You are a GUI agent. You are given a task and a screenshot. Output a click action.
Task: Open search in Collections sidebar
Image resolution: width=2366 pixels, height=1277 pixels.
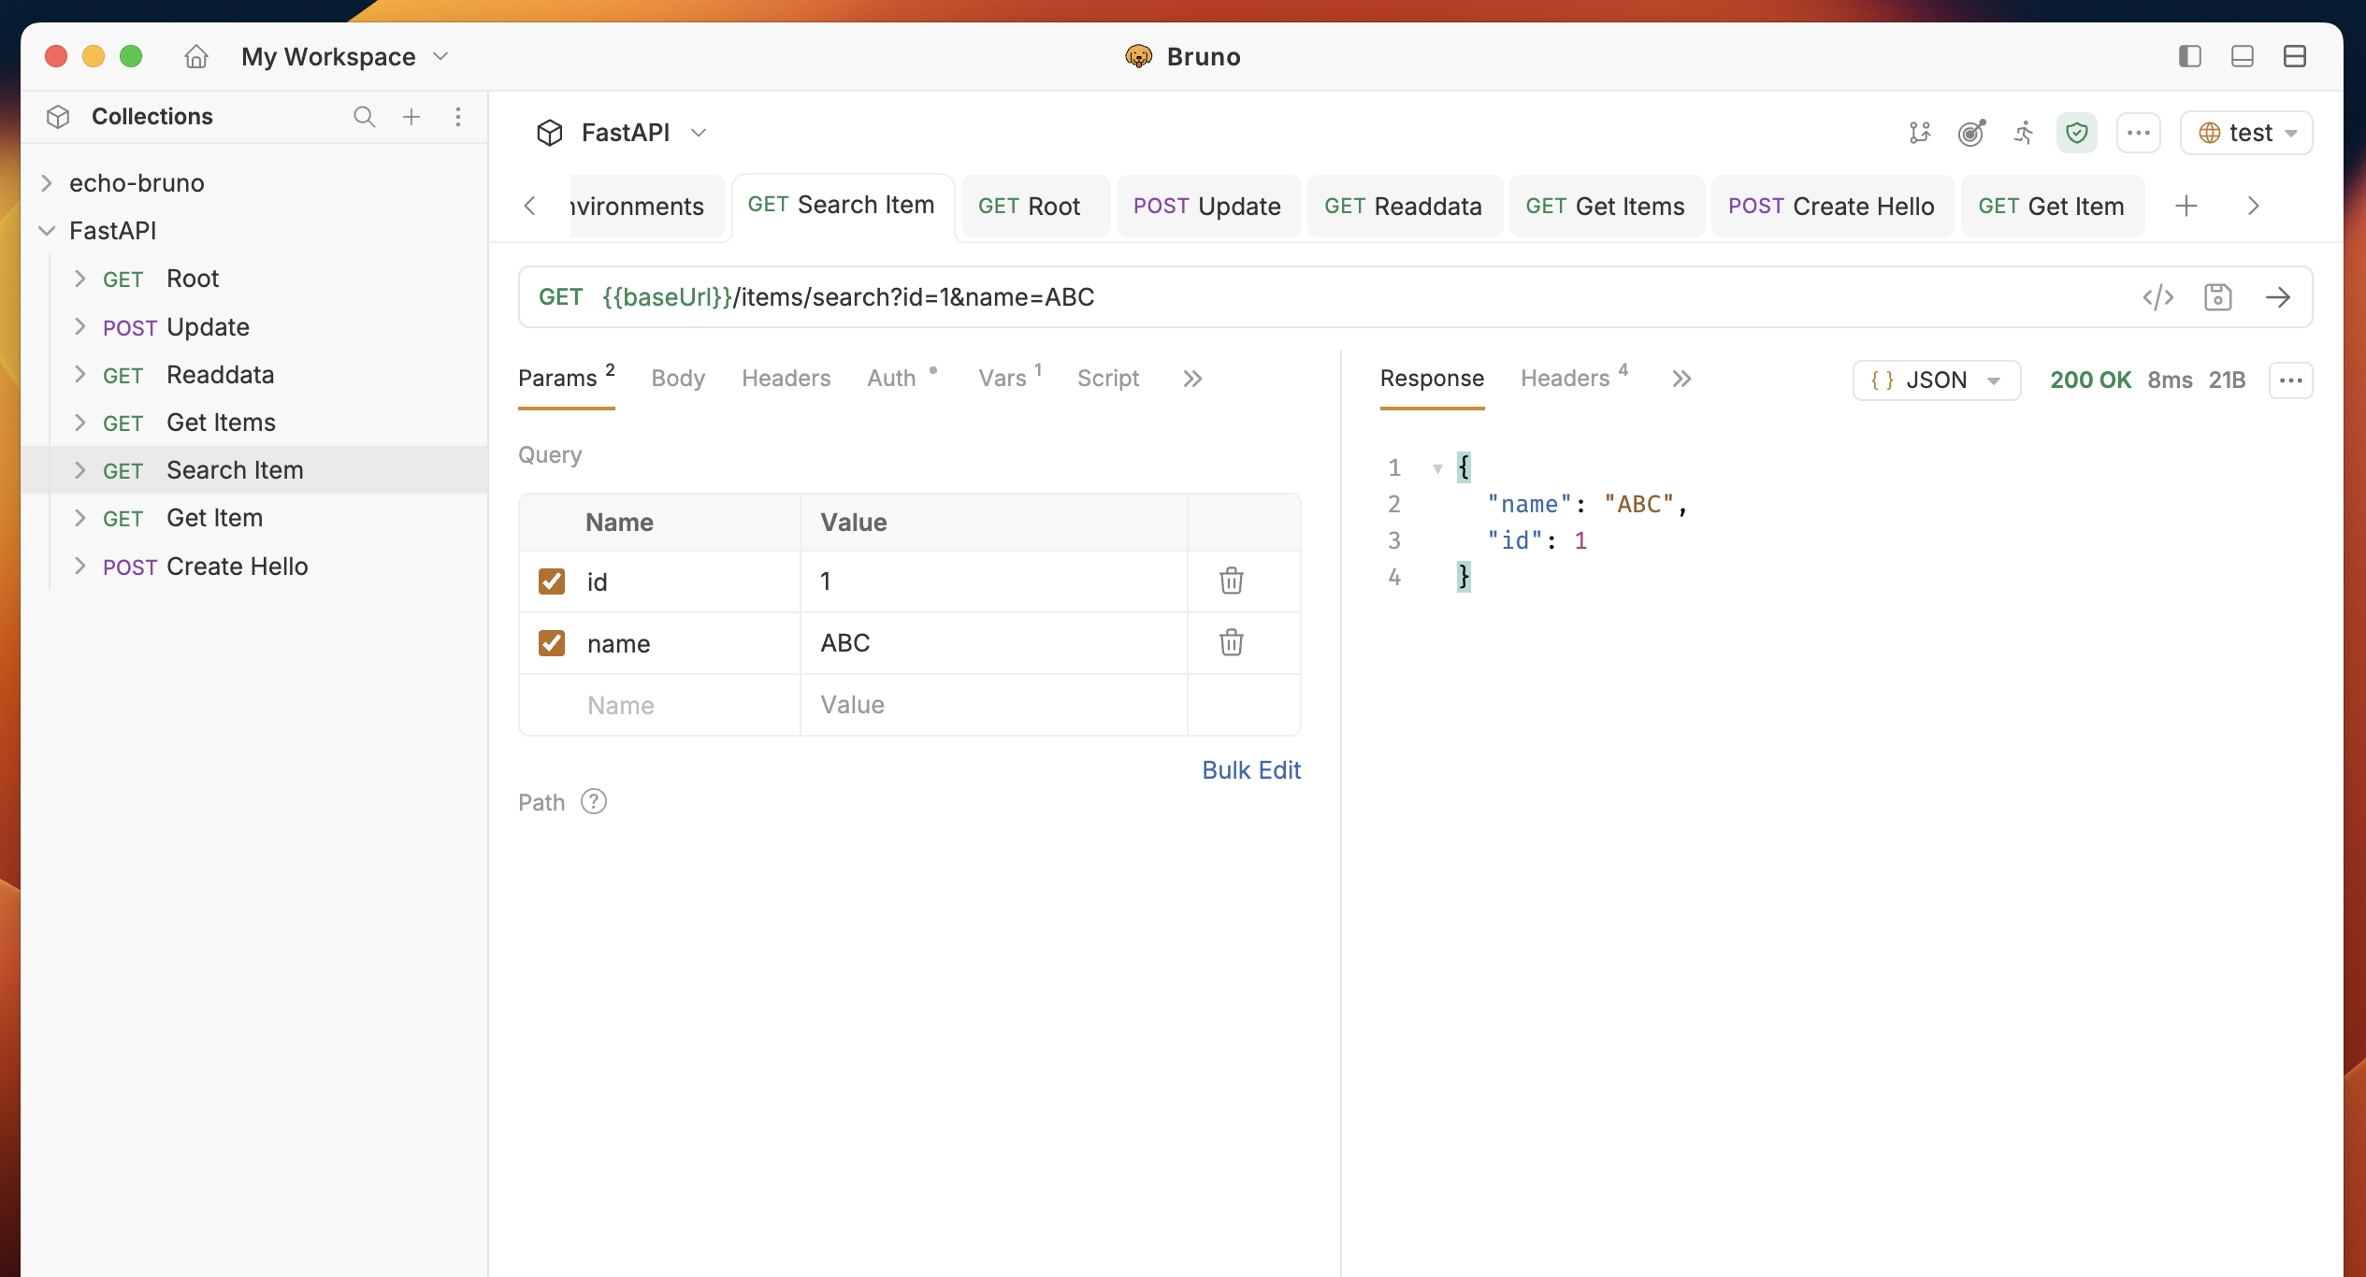[x=364, y=117]
